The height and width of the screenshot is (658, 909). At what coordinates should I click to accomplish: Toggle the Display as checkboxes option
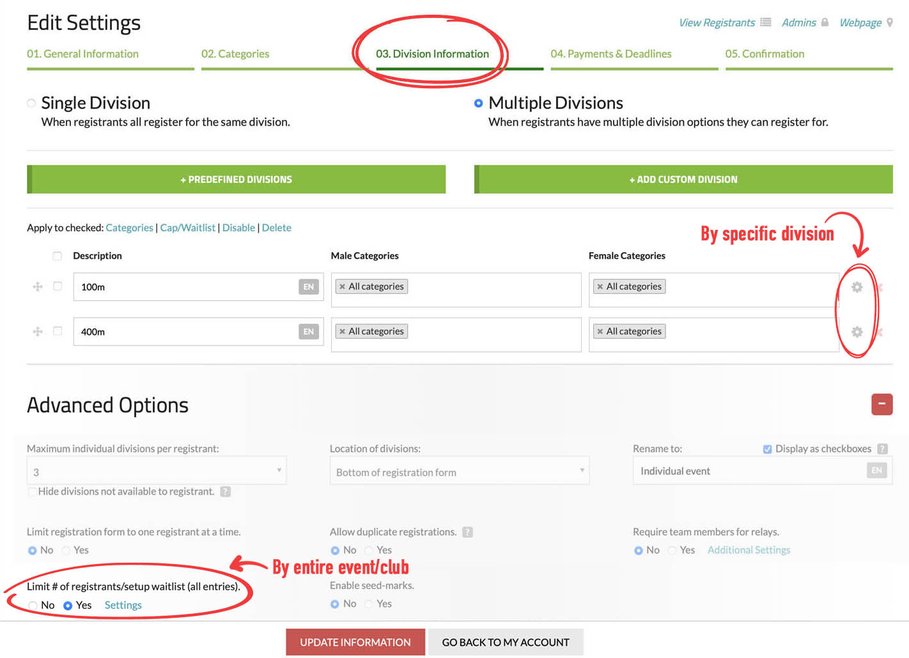tap(767, 449)
